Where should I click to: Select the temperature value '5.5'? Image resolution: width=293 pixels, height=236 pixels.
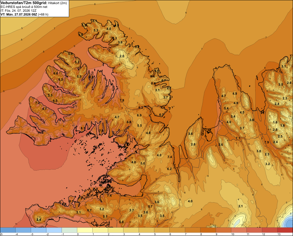click(139, 125)
